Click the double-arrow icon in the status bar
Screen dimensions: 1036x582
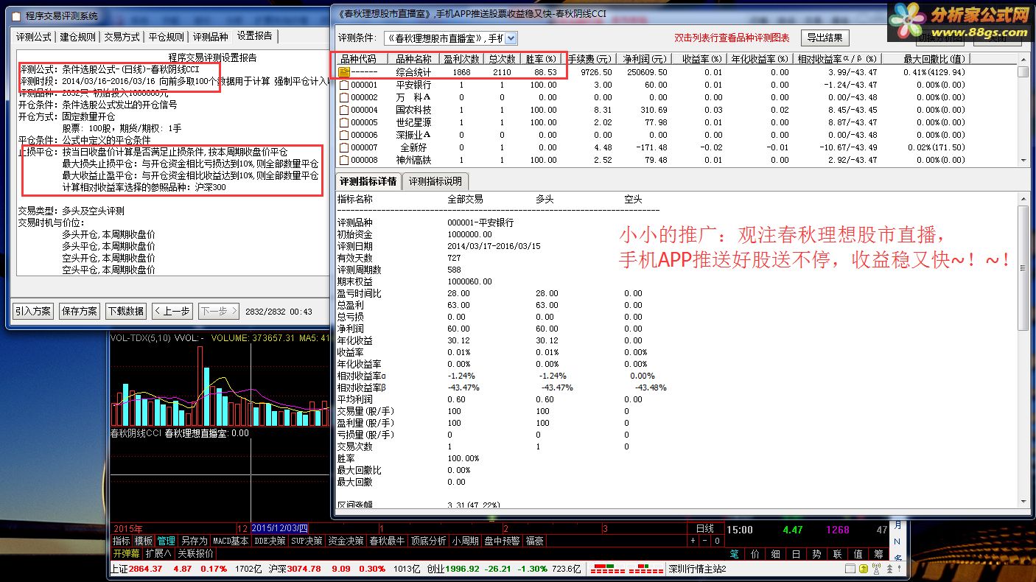coord(889,569)
